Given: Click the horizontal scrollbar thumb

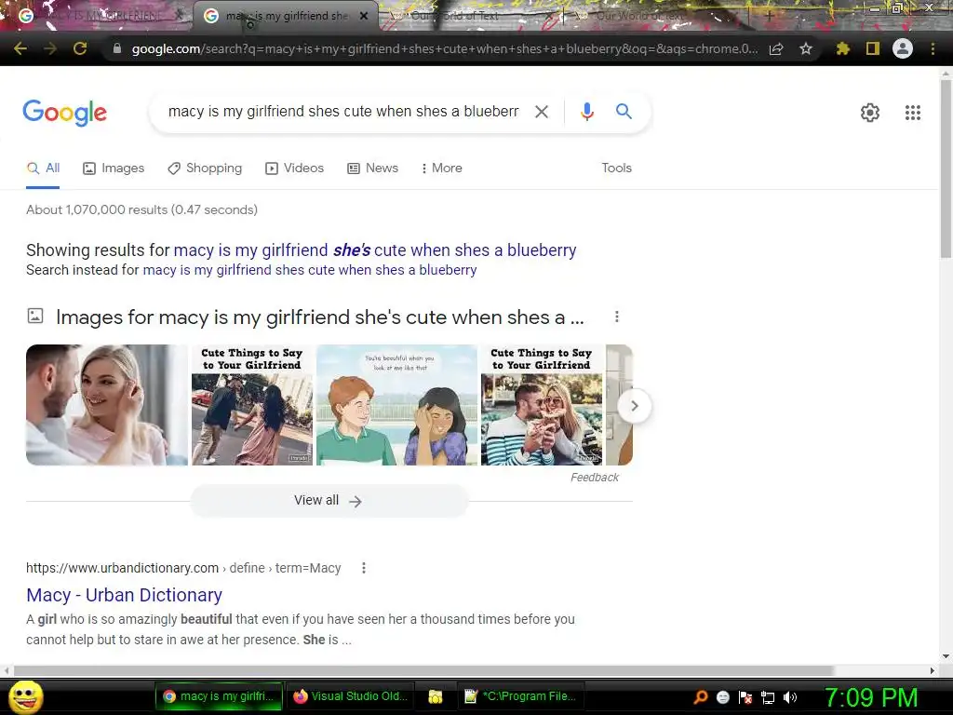Looking at the screenshot, I should [x=423, y=670].
